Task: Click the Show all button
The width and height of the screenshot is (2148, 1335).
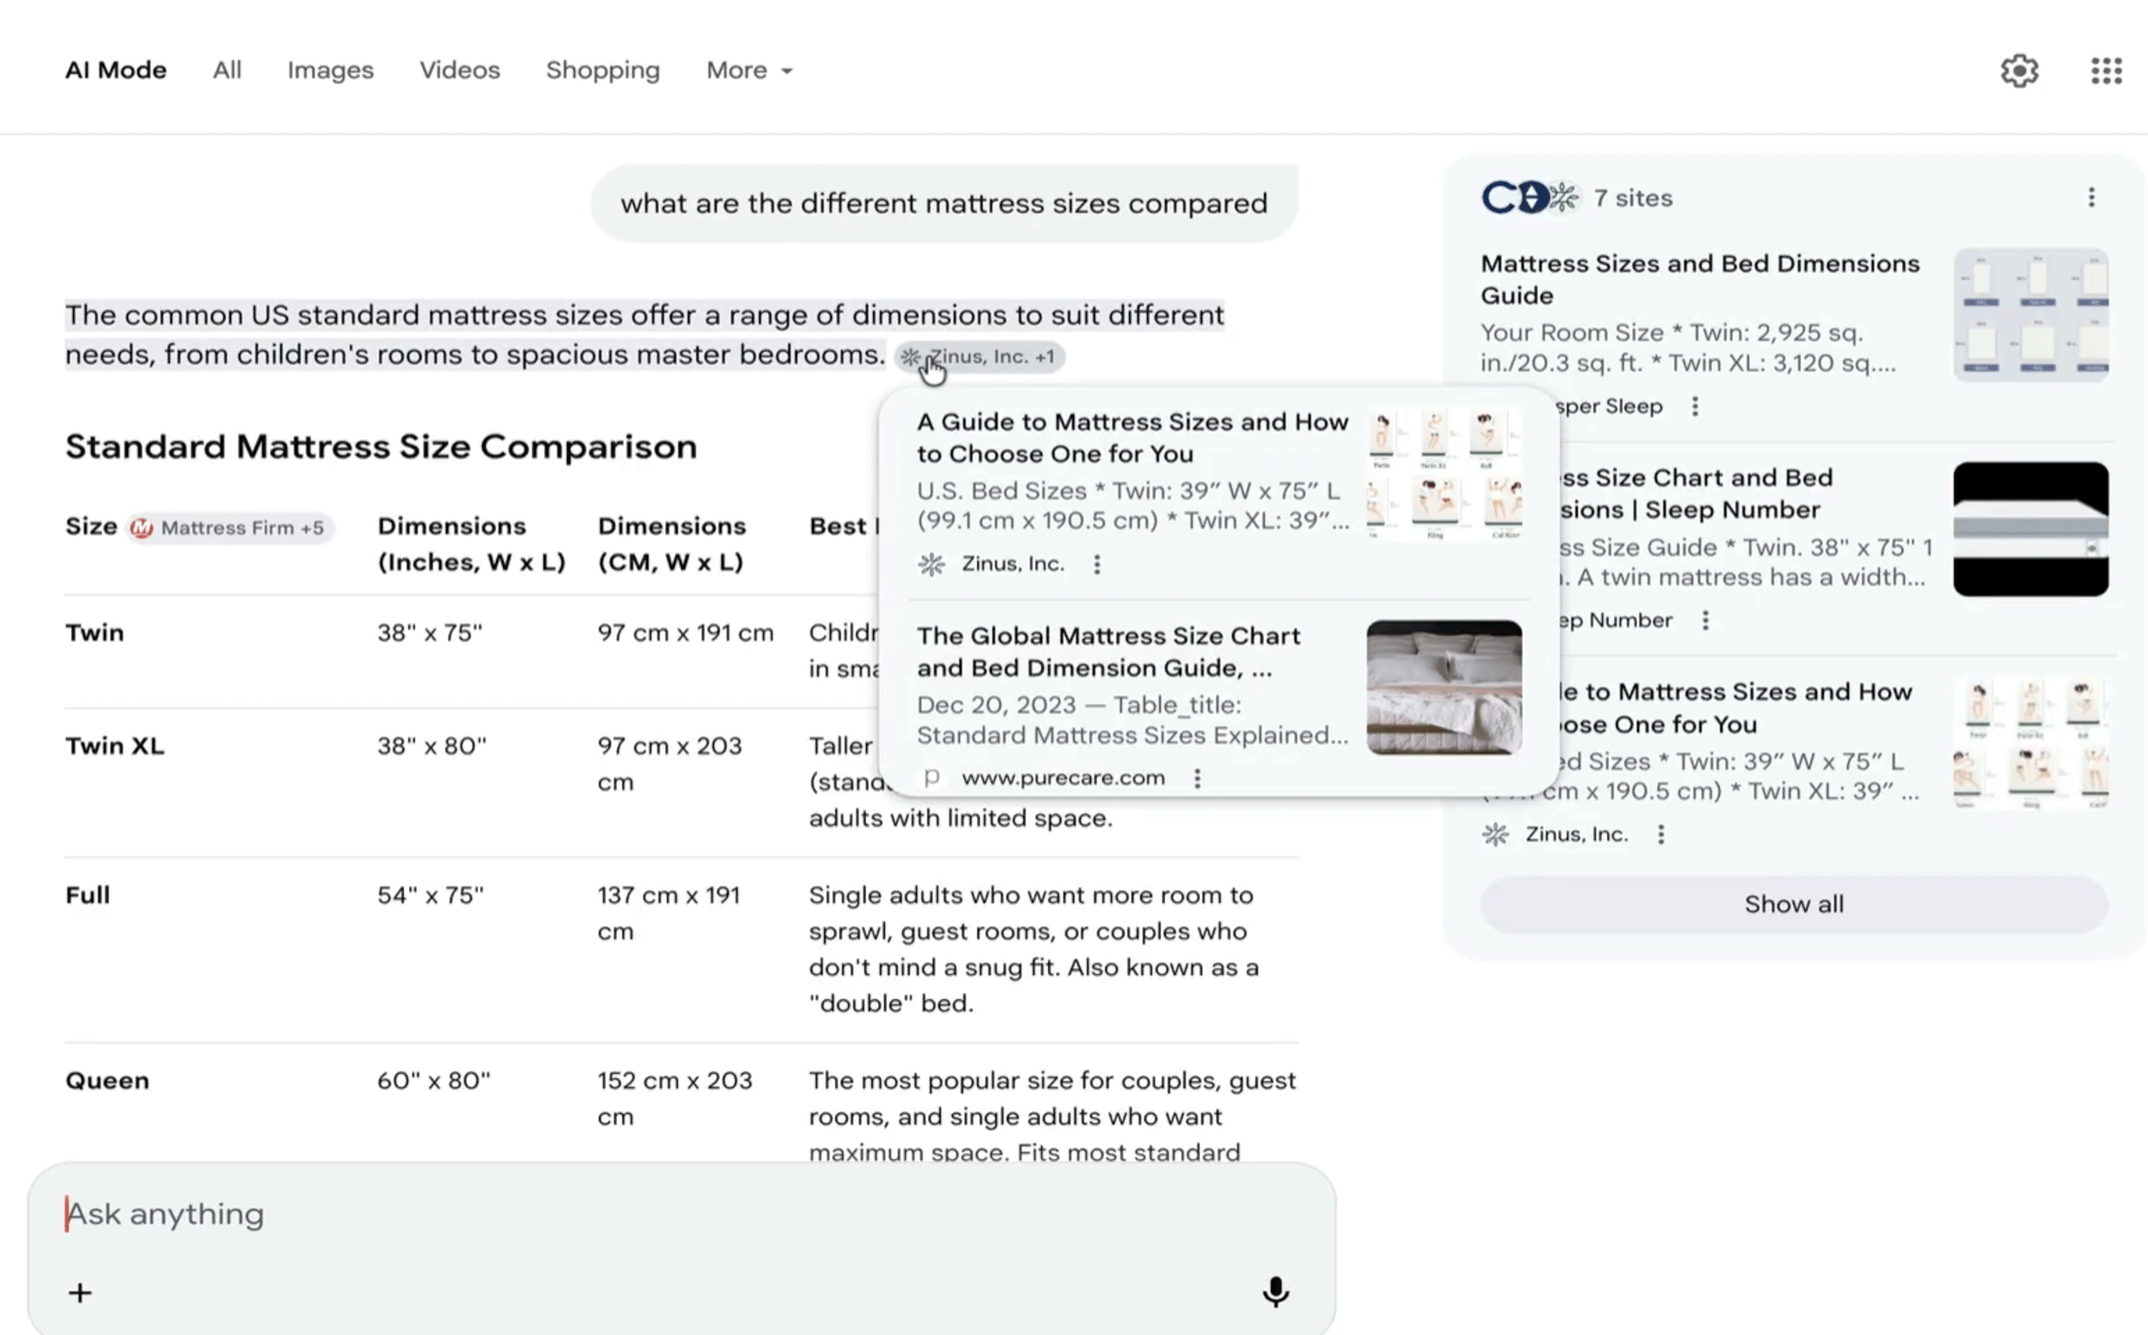Action: (x=1793, y=903)
